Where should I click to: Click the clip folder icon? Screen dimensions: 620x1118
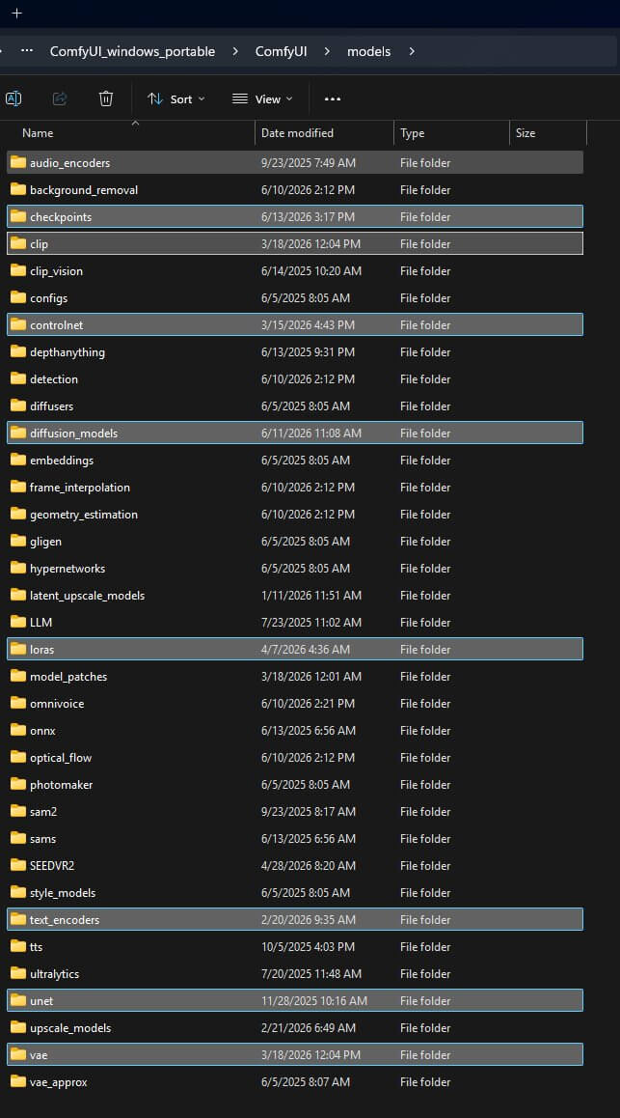coord(18,244)
